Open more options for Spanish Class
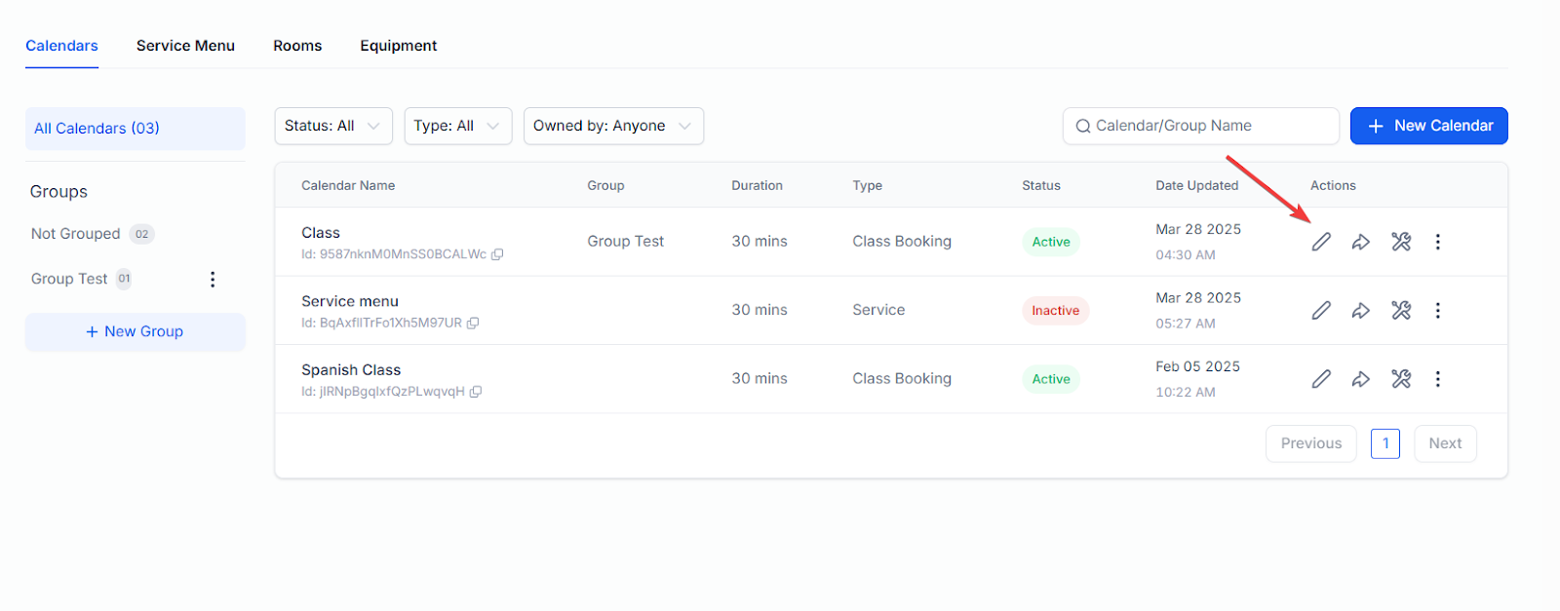This screenshot has width=1560, height=611. click(1437, 379)
